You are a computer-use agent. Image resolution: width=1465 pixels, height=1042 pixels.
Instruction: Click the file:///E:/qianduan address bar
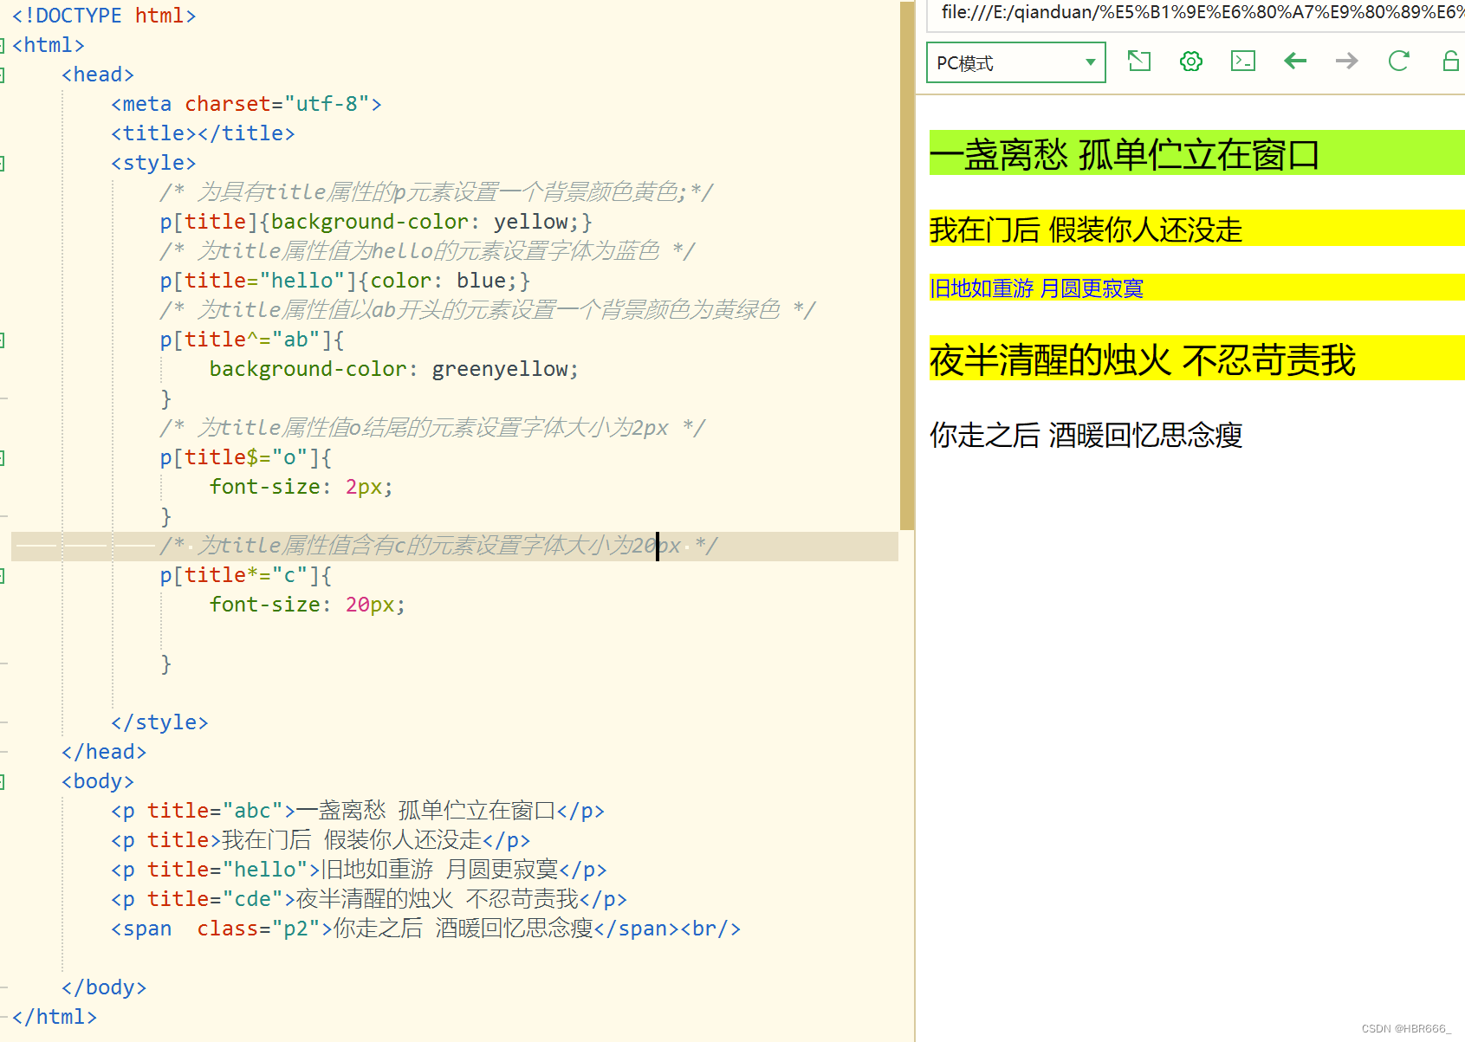click(1196, 12)
